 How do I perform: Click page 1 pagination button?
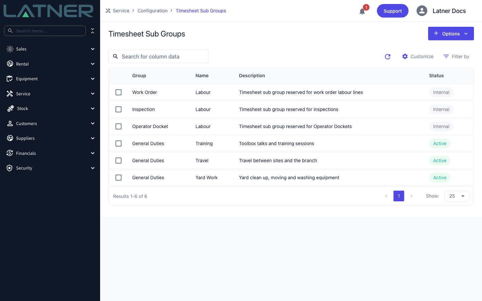point(399,196)
